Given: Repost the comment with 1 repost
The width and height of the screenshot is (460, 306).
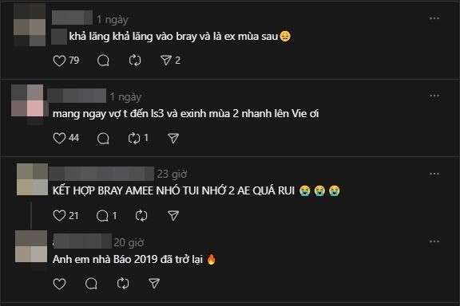Looking at the screenshot, I should pos(134,138).
